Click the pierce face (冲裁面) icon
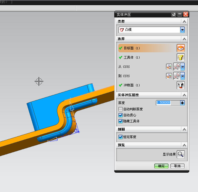 (181, 85)
